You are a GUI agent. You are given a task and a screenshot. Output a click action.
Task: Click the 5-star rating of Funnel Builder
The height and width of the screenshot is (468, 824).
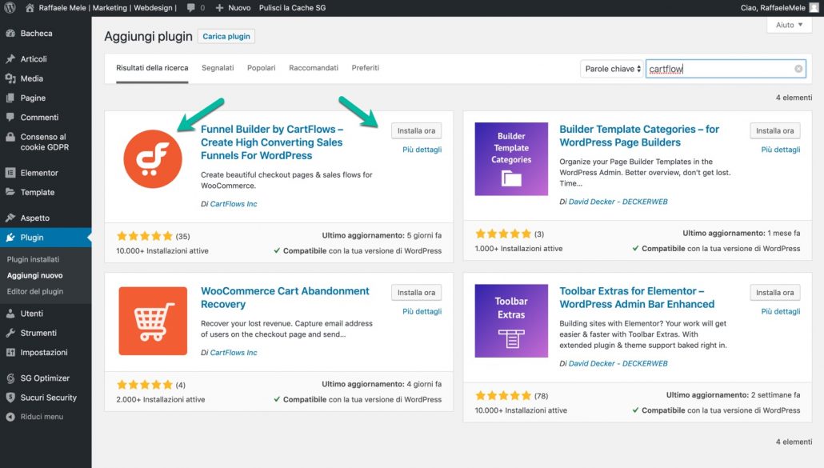[145, 236]
